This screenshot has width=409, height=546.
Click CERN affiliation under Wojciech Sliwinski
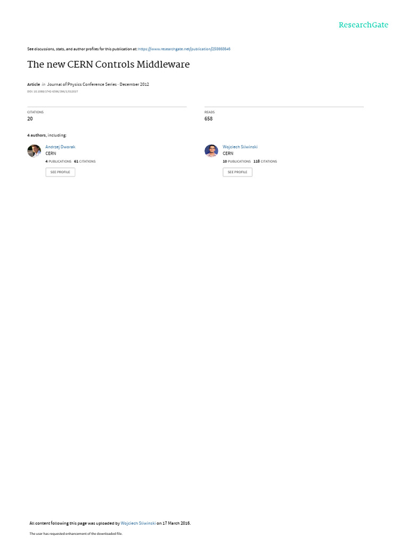(228, 153)
